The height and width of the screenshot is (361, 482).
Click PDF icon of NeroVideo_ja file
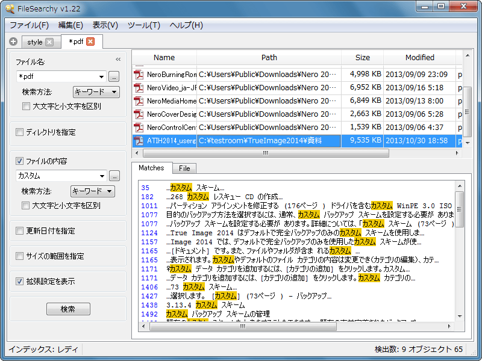[x=139, y=88]
